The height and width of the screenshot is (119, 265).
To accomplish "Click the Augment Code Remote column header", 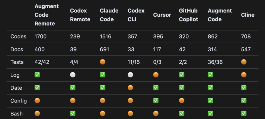I will 45,15.
